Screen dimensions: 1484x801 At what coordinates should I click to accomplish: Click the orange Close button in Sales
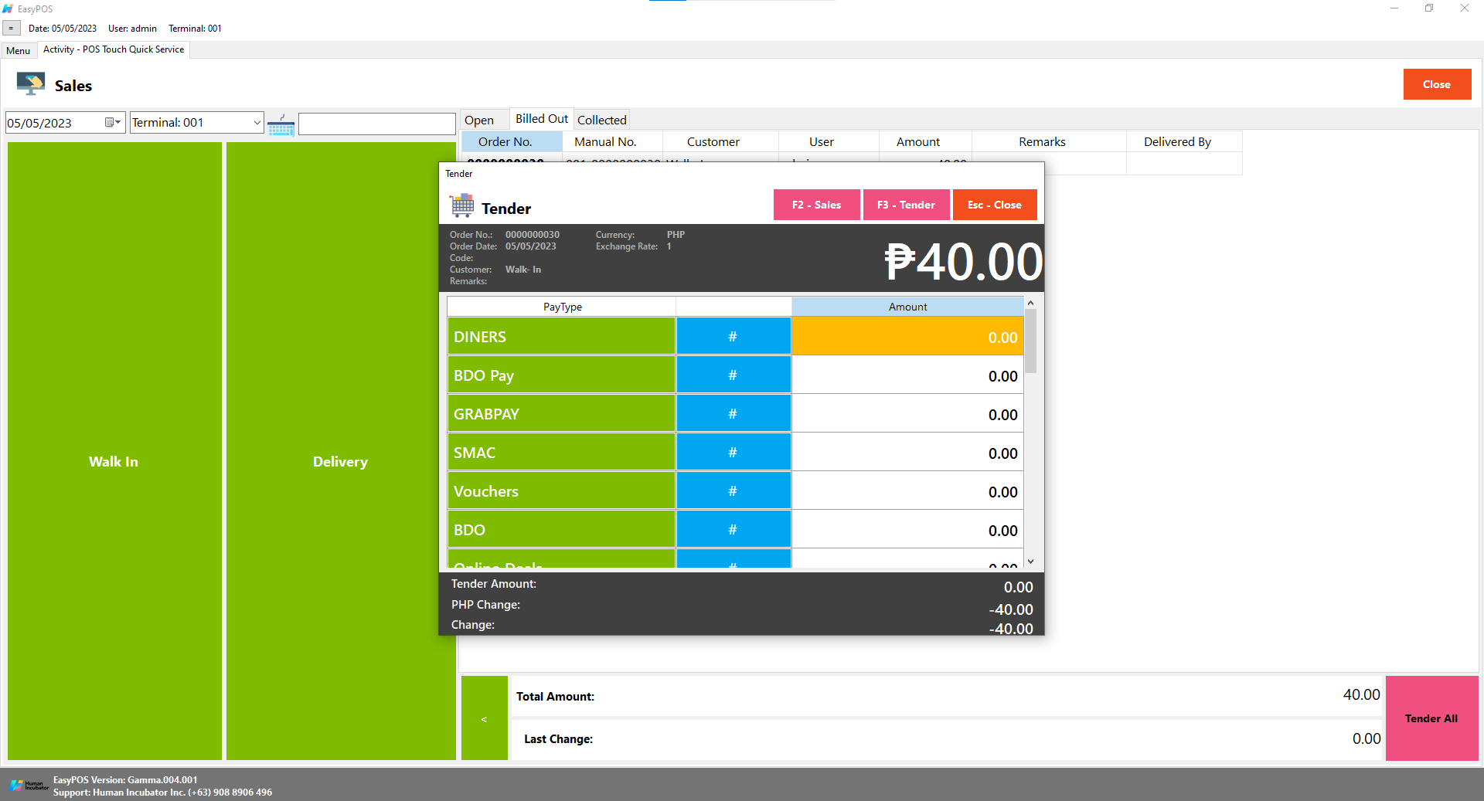[1437, 84]
